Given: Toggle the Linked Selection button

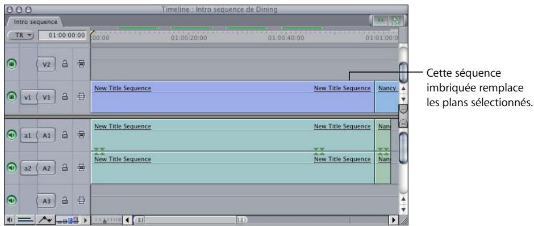Looking at the screenshot, I should pos(397,20).
